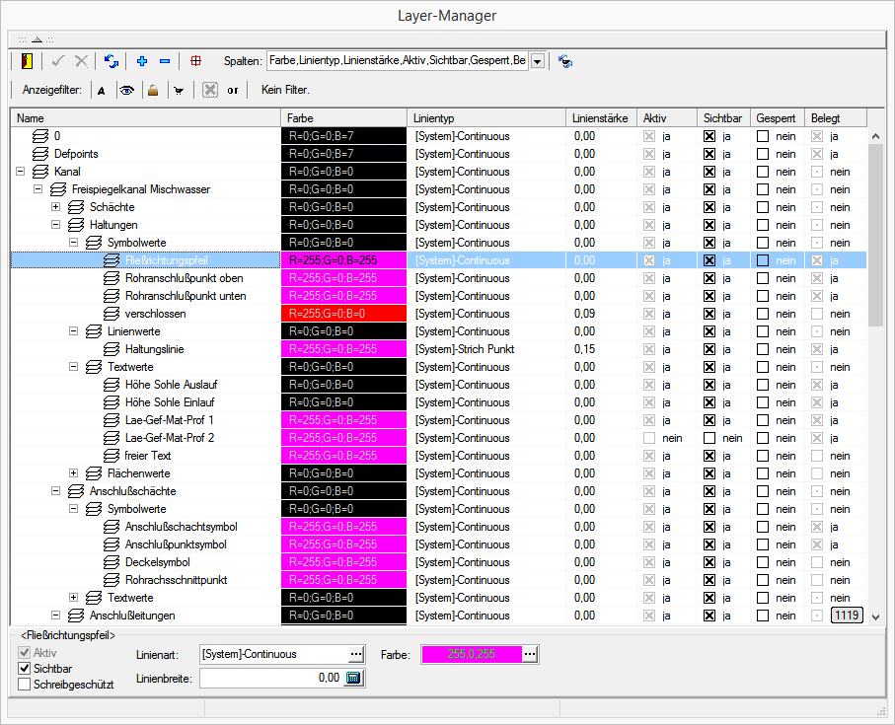Open the Farbe color picker ellipsis button

pyautogui.click(x=530, y=654)
